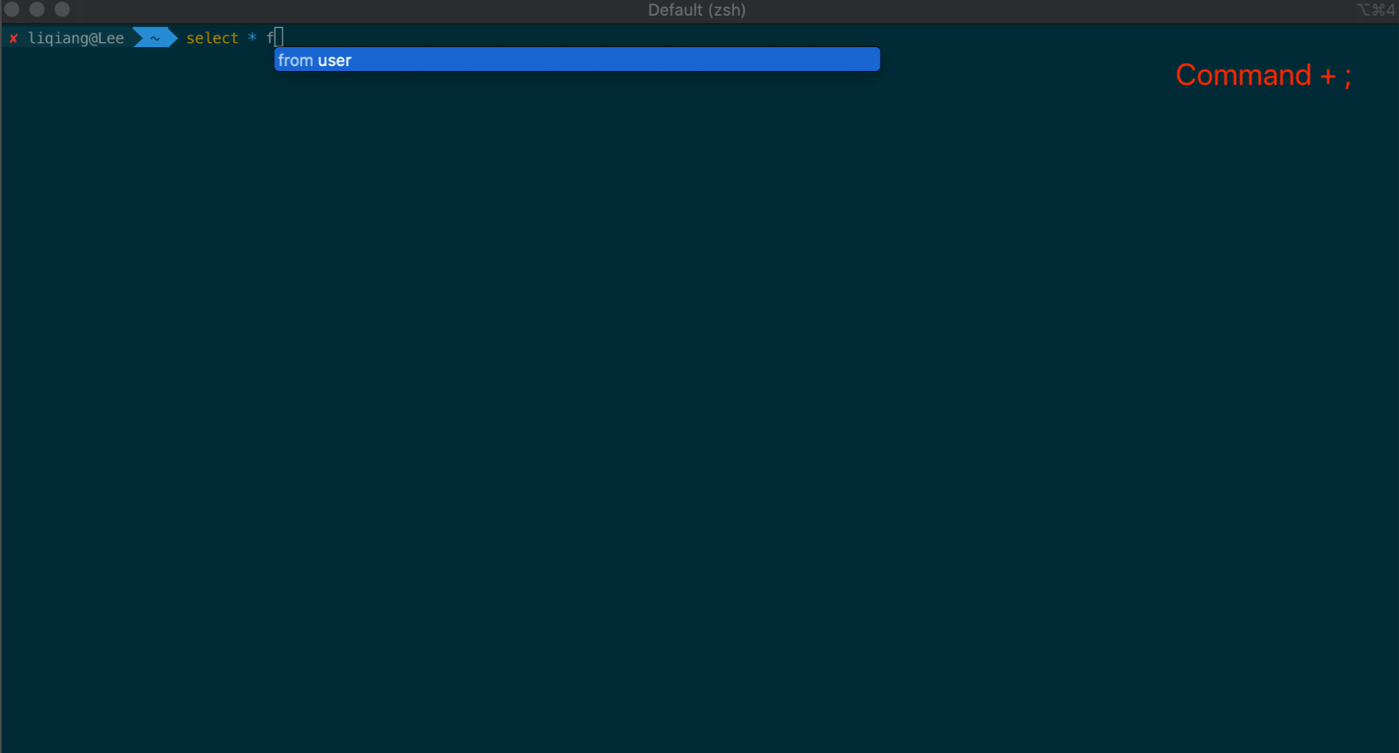1399x753 pixels.
Task: Click the 'select' command word
Action: tap(212, 38)
